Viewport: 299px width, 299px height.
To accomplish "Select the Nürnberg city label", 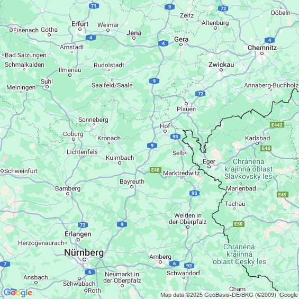I will pyautogui.click(x=84, y=252).
